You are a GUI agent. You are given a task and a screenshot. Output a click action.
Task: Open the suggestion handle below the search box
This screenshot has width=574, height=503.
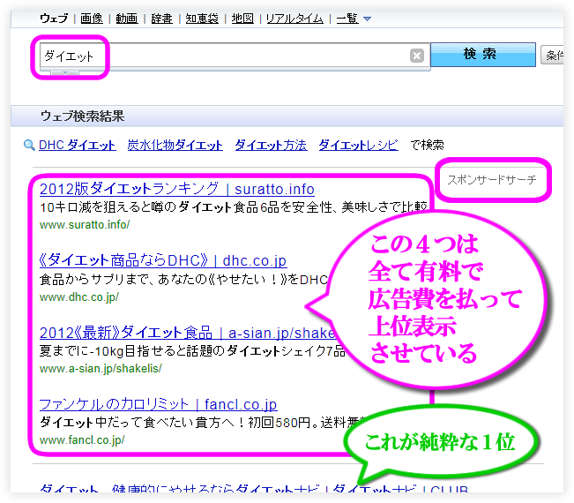point(65,74)
